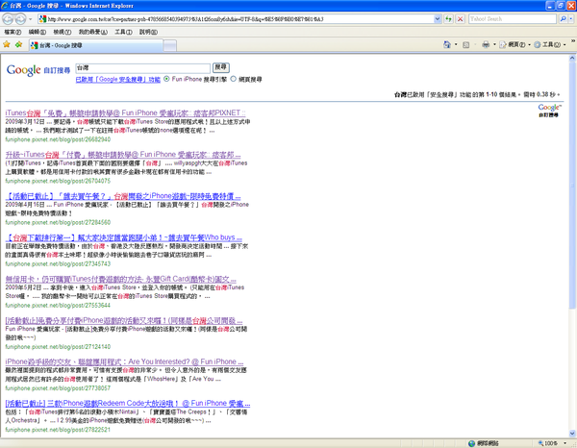Open result 【活動已截止】「誰去買午餐？」

tap(123, 196)
